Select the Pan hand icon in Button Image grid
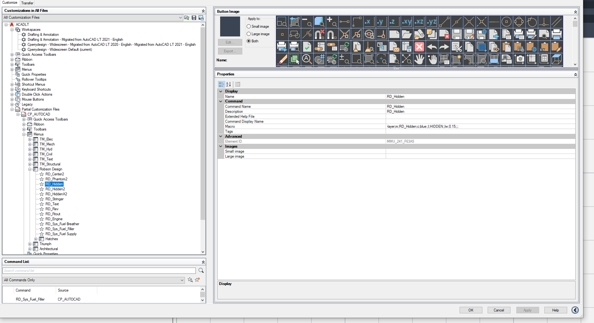 [x=419, y=59]
